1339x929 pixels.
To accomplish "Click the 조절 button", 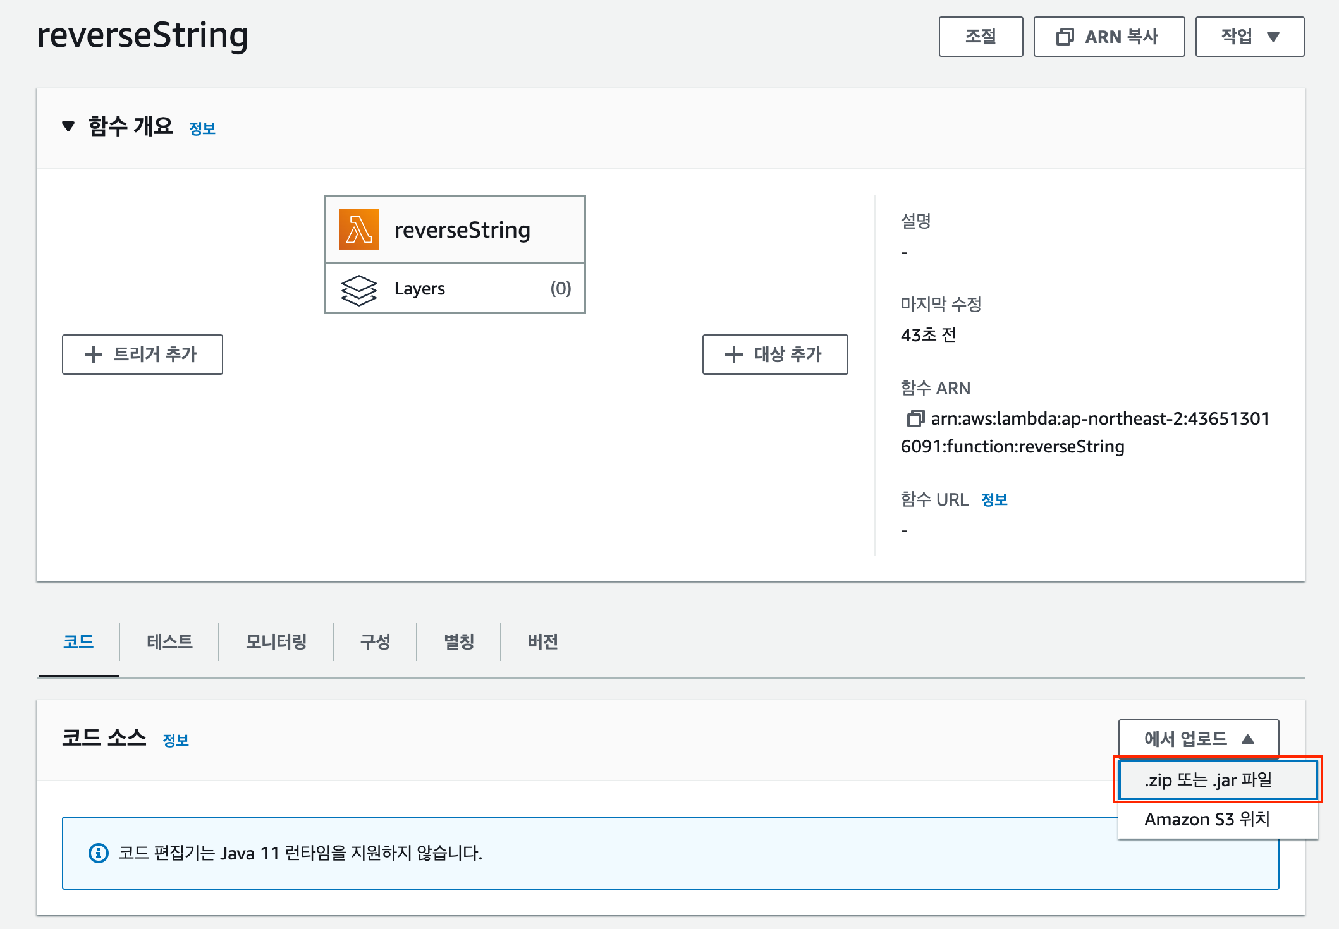I will (x=981, y=37).
